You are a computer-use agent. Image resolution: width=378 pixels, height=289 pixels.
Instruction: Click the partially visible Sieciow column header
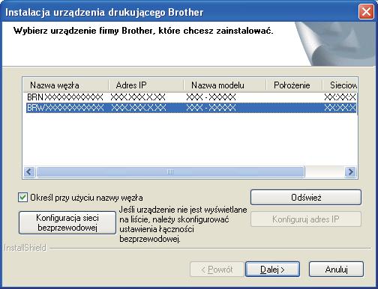click(340, 85)
